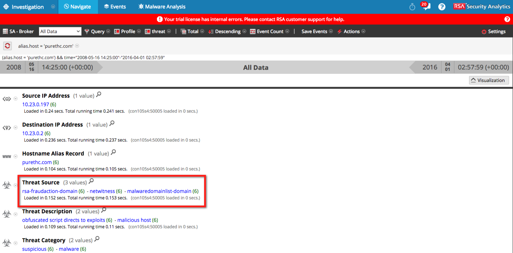Open the Investigation module menu

click(24, 7)
